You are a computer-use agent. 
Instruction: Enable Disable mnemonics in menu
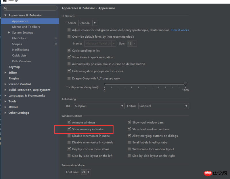[x=69, y=136]
